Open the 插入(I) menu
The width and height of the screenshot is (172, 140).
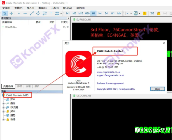point(30,8)
